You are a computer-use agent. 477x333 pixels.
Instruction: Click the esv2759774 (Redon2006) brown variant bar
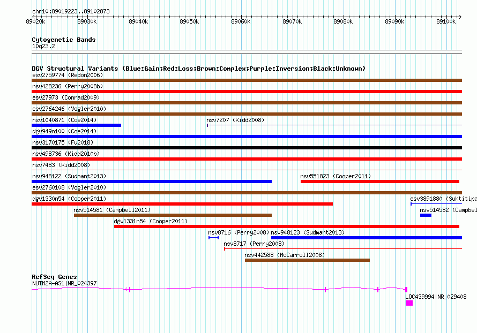247,80
